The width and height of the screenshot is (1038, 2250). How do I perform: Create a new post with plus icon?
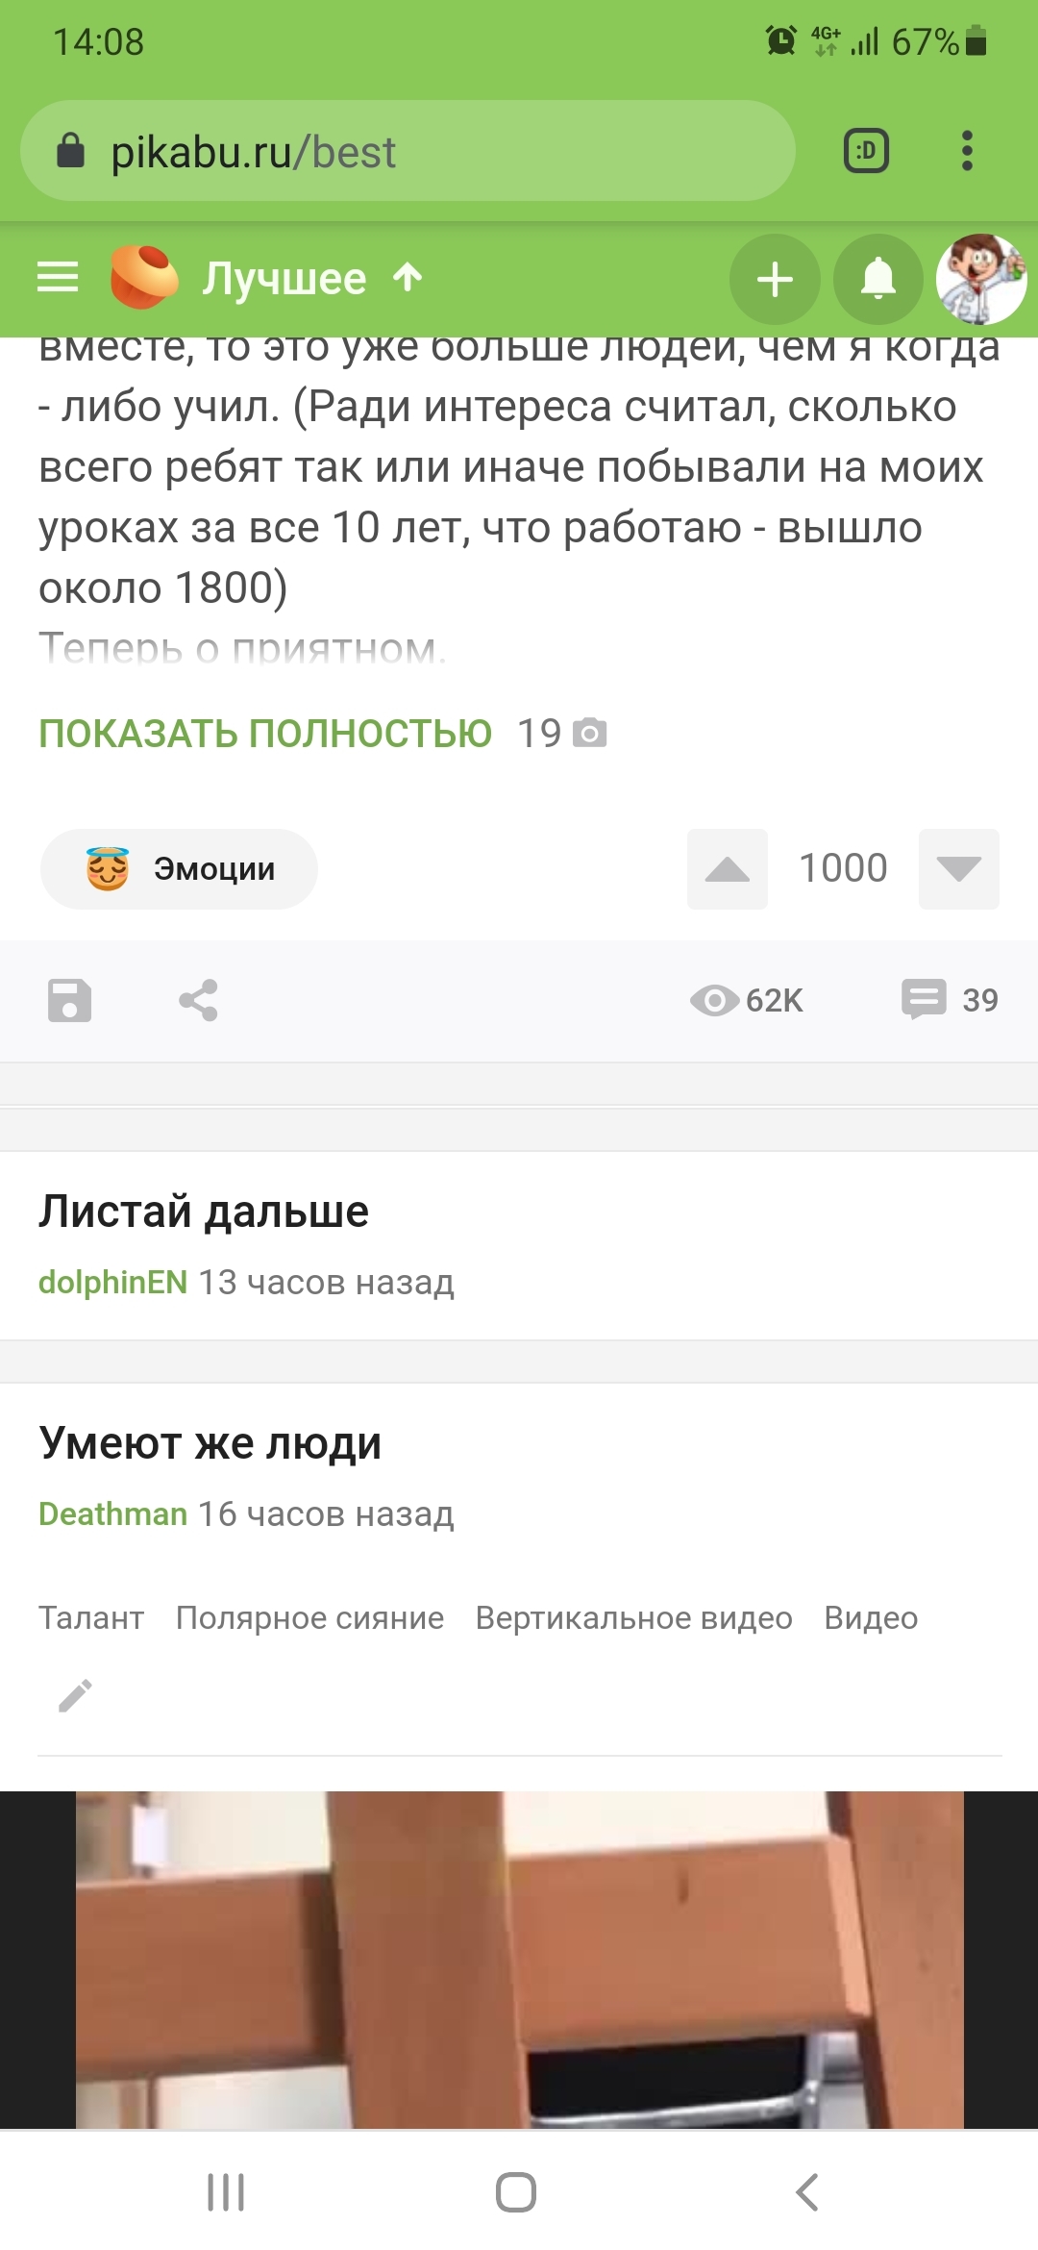tap(775, 280)
